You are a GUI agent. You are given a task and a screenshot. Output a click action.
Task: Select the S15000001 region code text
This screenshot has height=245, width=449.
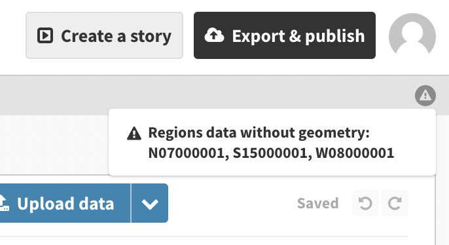(272, 153)
